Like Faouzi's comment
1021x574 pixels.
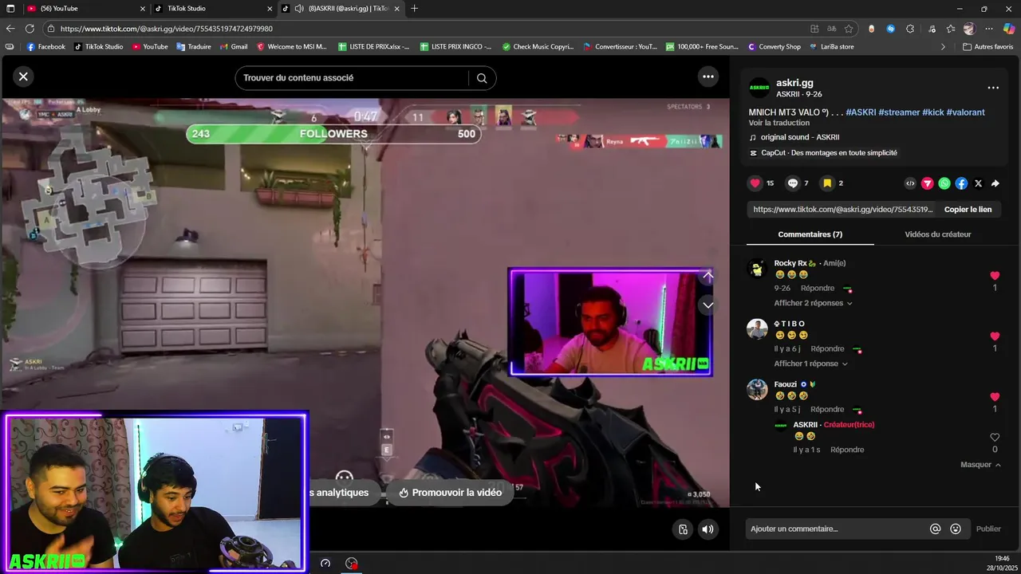(995, 397)
